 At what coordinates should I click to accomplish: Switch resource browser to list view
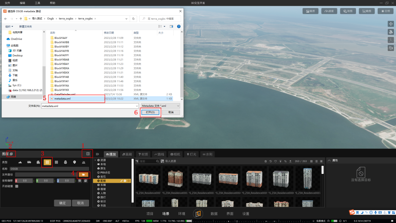click(x=316, y=161)
